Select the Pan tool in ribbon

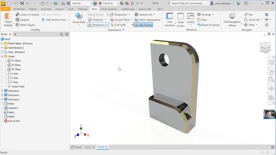point(248,15)
